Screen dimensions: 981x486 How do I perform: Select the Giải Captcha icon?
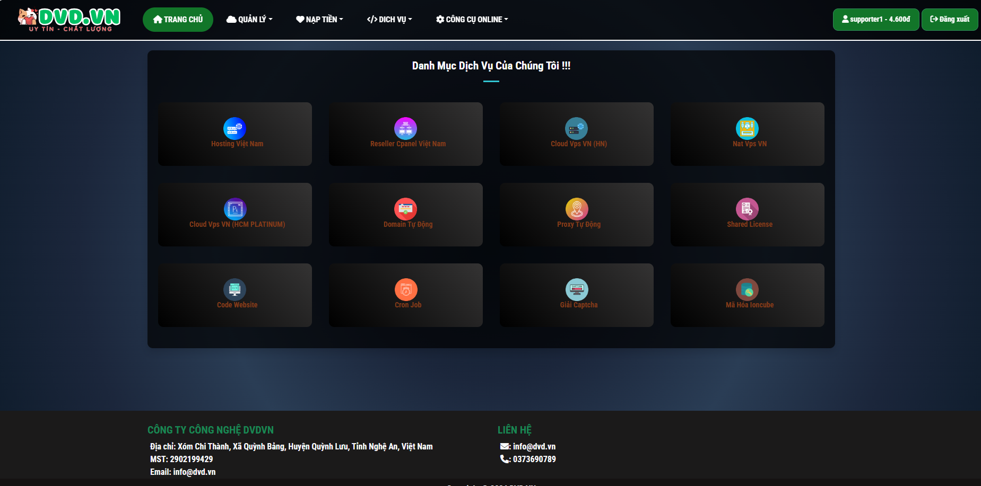(x=576, y=289)
